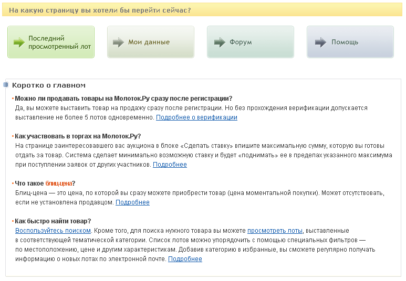Viewport: 406px width, 281px height.
Task: Click the orange блиц-цена text
Action: pos(58,183)
